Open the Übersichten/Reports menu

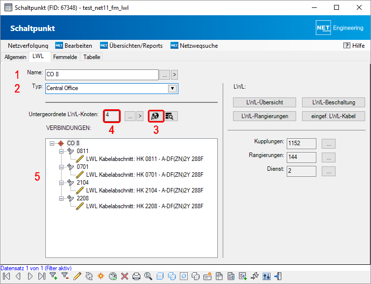131,46
